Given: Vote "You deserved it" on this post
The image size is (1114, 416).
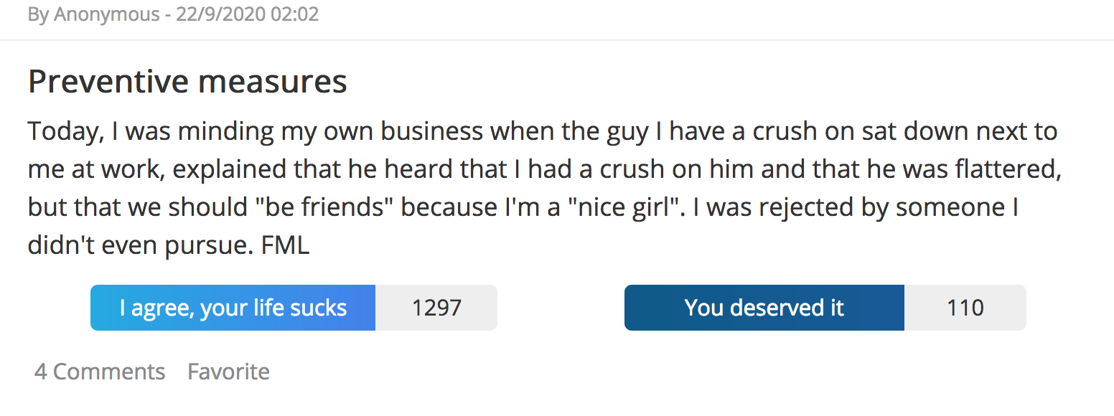Looking at the screenshot, I should [x=764, y=308].
